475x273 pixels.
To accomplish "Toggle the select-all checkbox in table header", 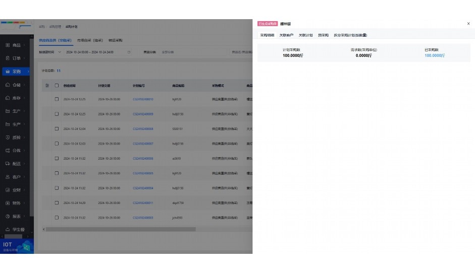I will click(x=57, y=86).
